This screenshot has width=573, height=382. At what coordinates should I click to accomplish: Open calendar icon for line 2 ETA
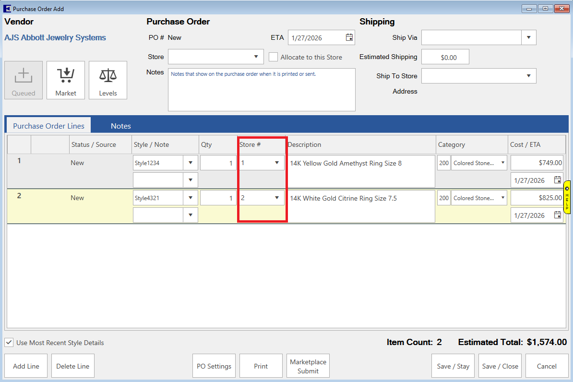pos(557,215)
